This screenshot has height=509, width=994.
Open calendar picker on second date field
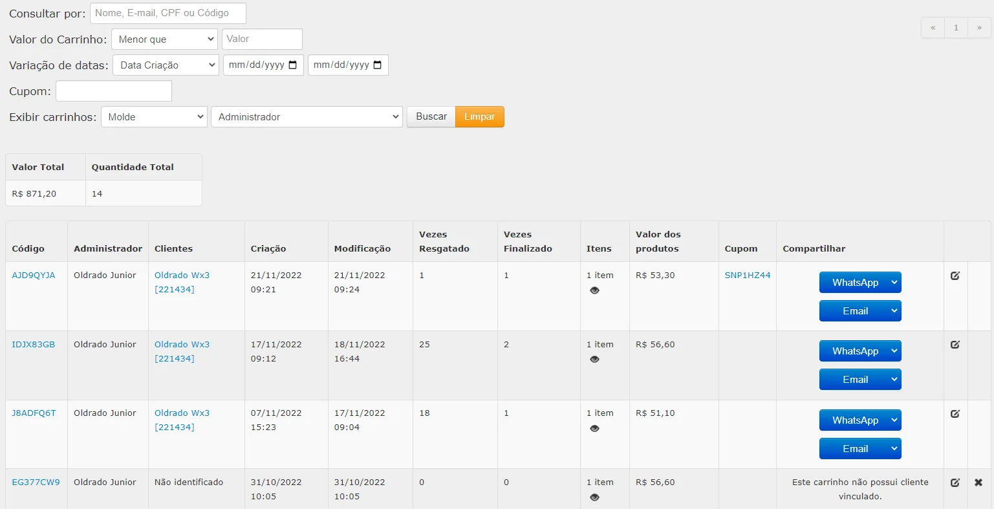378,65
